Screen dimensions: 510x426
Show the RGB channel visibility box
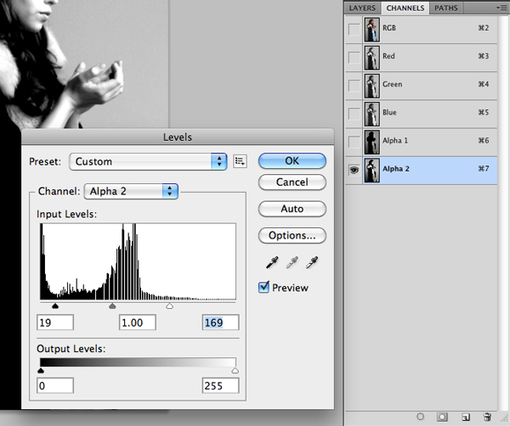point(352,29)
